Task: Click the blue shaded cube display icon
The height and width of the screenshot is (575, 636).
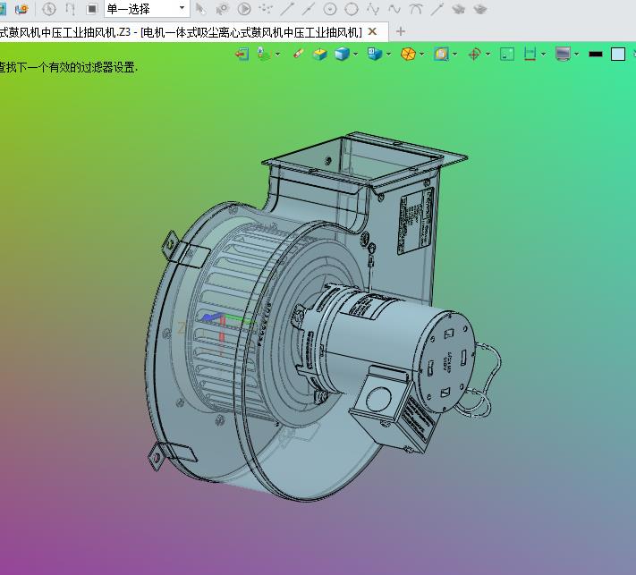Action: point(342,54)
